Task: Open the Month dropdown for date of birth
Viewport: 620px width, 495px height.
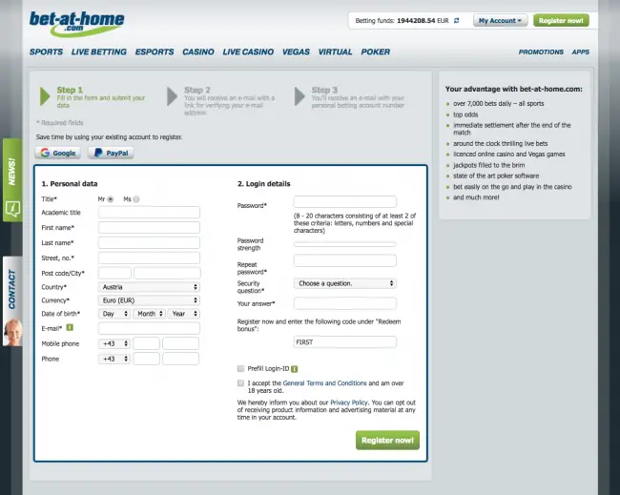Action: point(146,314)
